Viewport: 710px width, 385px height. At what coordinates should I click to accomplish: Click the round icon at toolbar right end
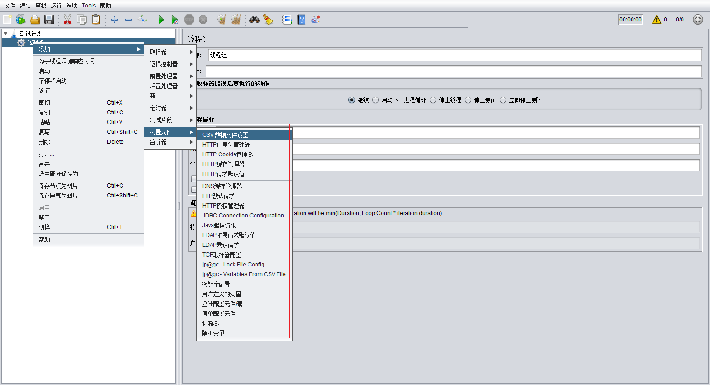[x=698, y=20]
